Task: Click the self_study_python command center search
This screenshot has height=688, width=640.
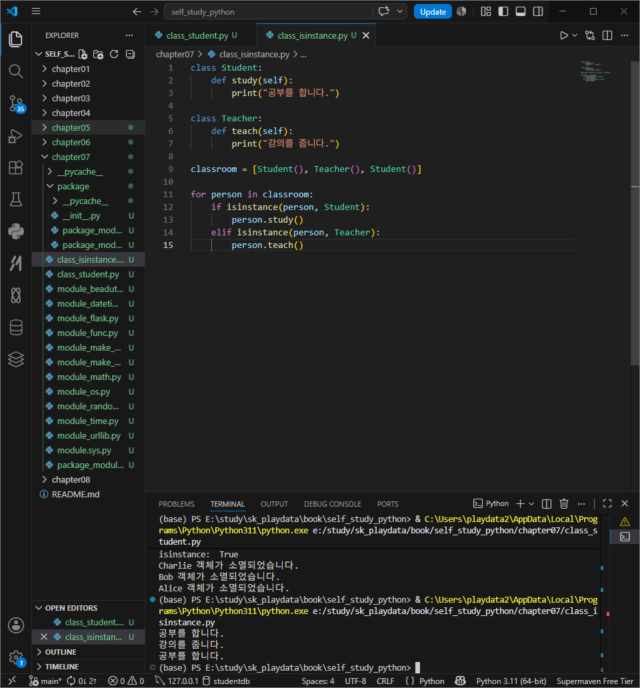Action: coord(269,12)
